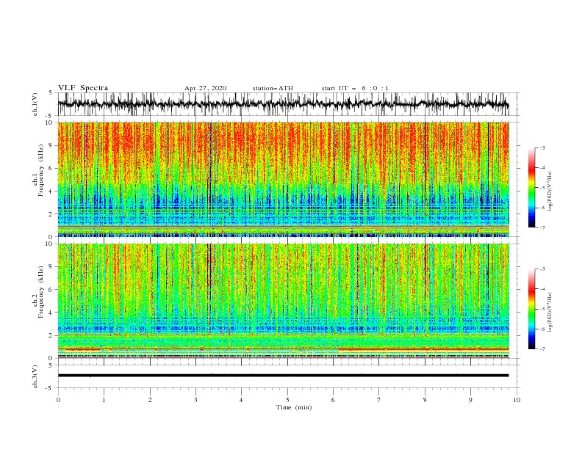Image resolution: width=582 pixels, height=449 pixels.
Task: Click the time axis tick label 10
Action: click(517, 400)
